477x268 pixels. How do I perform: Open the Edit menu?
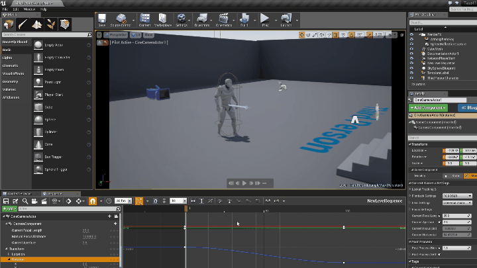coord(16,9)
